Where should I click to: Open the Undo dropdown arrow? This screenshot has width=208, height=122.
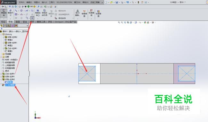(x=130, y=2)
